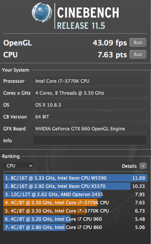Select the Cores x GHz field

click(90, 93)
